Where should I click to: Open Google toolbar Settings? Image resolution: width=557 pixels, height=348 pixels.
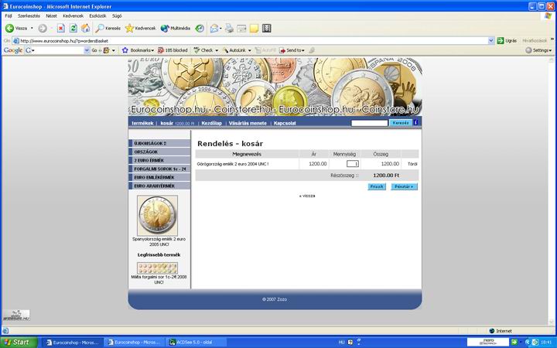click(538, 50)
